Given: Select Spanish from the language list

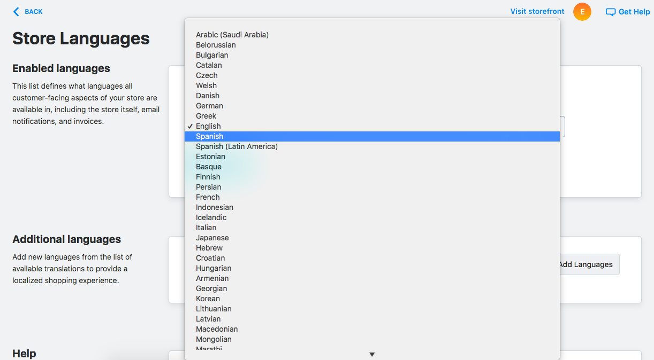Looking at the screenshot, I should pyautogui.click(x=209, y=136).
